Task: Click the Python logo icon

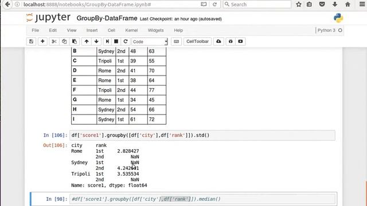Action: (x=338, y=18)
